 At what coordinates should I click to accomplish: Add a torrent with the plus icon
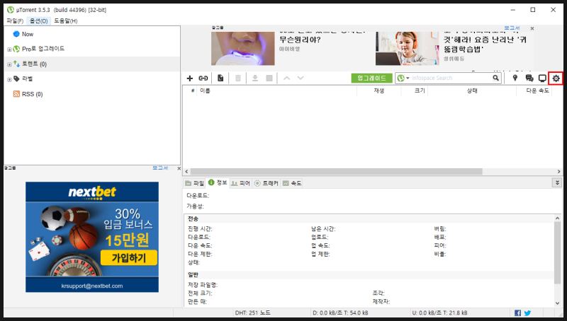click(189, 78)
